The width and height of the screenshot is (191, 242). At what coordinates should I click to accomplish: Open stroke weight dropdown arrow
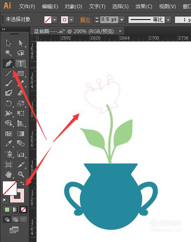coord(122,20)
